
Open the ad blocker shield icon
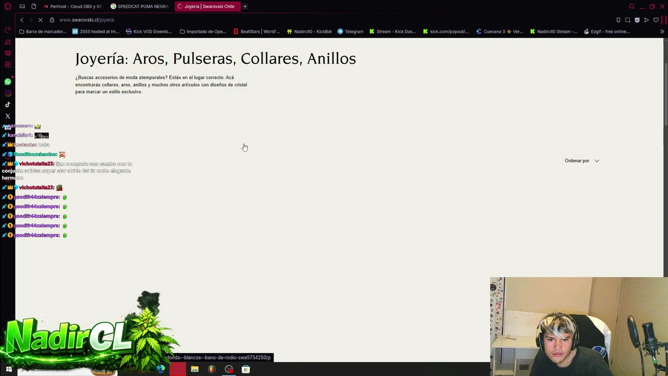(x=637, y=20)
